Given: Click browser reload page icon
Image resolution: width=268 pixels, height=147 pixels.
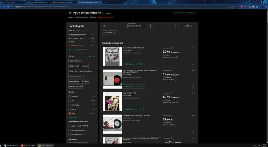Looking at the screenshot, I should [x=8, y=6].
